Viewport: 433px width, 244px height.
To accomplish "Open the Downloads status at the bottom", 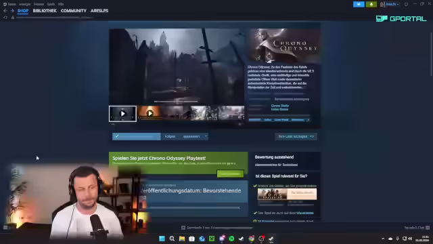I will (x=216, y=228).
